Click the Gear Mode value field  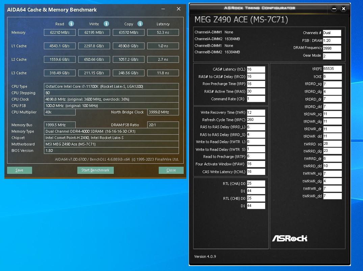tap(332, 56)
